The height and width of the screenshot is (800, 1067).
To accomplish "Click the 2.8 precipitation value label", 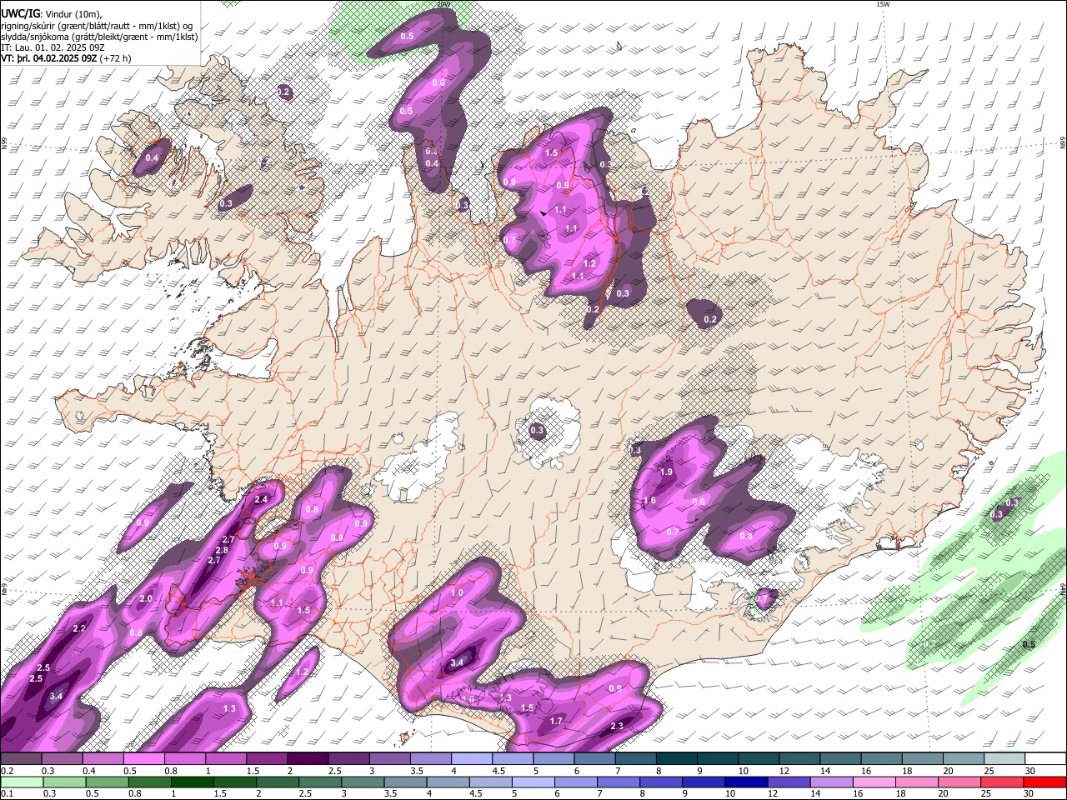I will 222,550.
